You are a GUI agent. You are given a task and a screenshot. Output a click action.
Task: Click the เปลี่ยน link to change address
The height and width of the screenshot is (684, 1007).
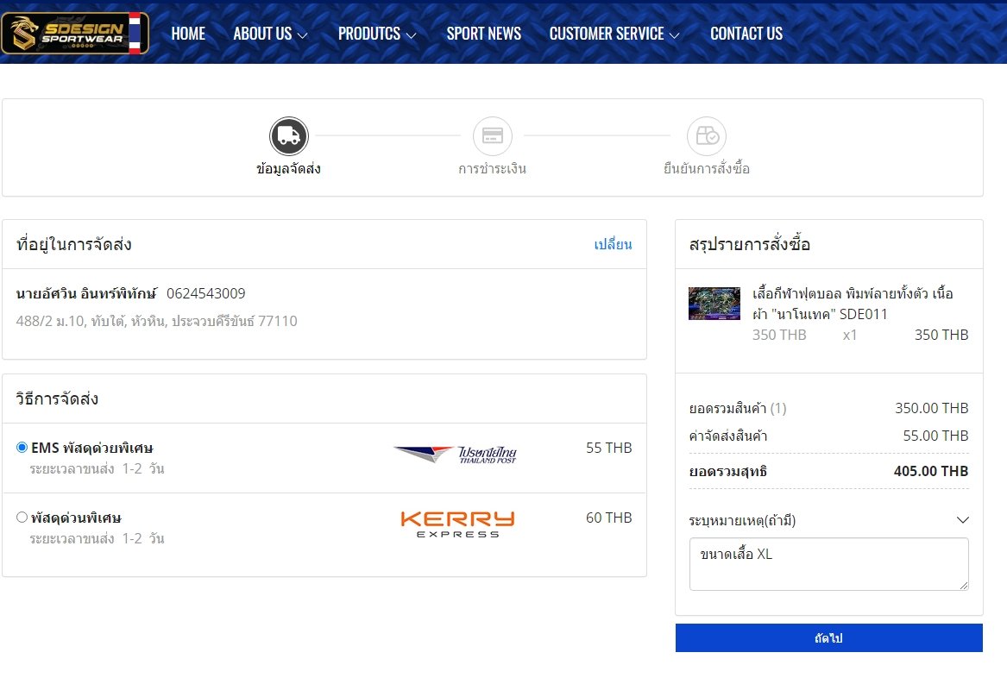[613, 244]
